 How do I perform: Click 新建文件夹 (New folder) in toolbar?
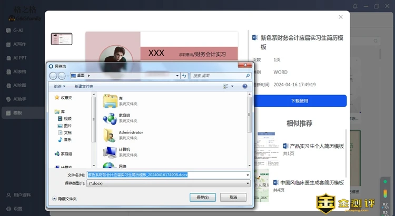click(84, 86)
